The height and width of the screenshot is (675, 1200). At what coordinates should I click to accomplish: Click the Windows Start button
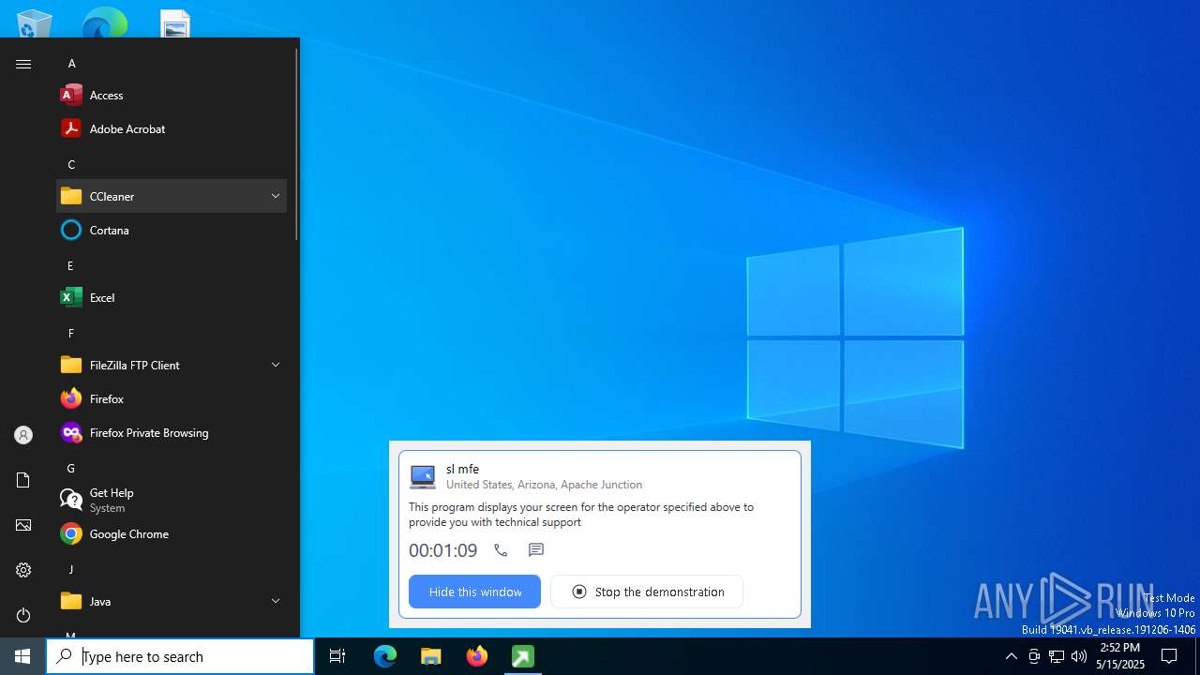22,656
